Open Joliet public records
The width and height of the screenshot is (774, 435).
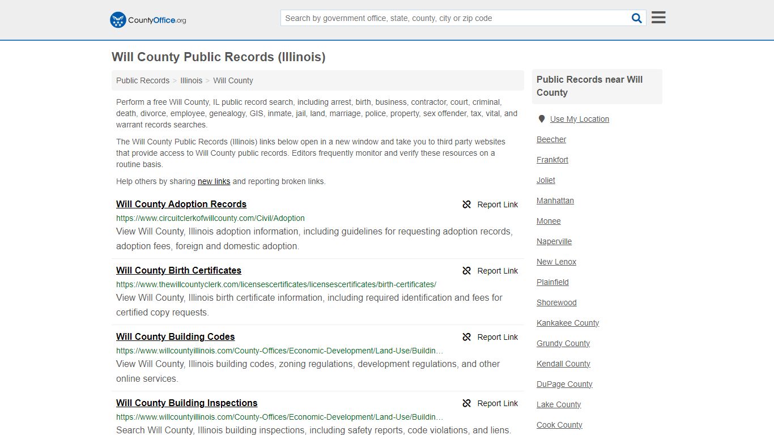(x=546, y=180)
